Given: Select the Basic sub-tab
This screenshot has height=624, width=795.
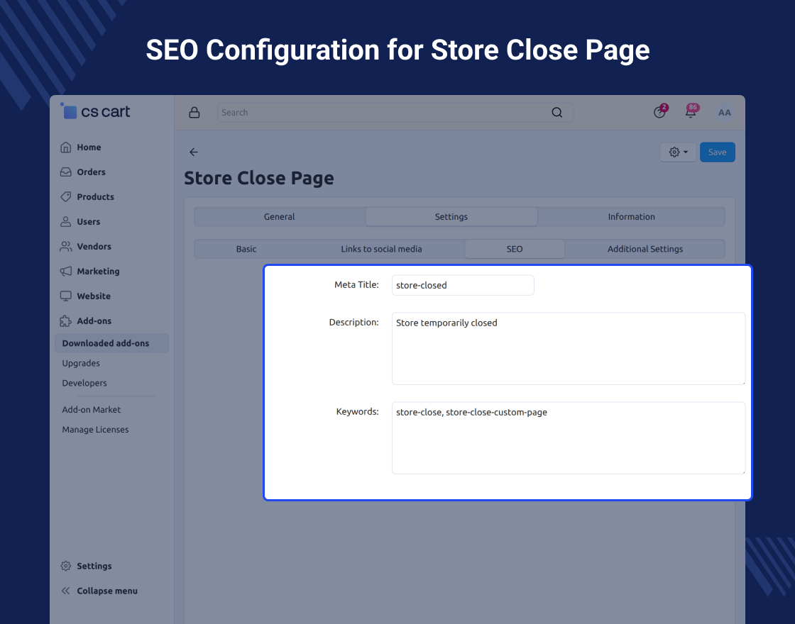Looking at the screenshot, I should pos(246,249).
